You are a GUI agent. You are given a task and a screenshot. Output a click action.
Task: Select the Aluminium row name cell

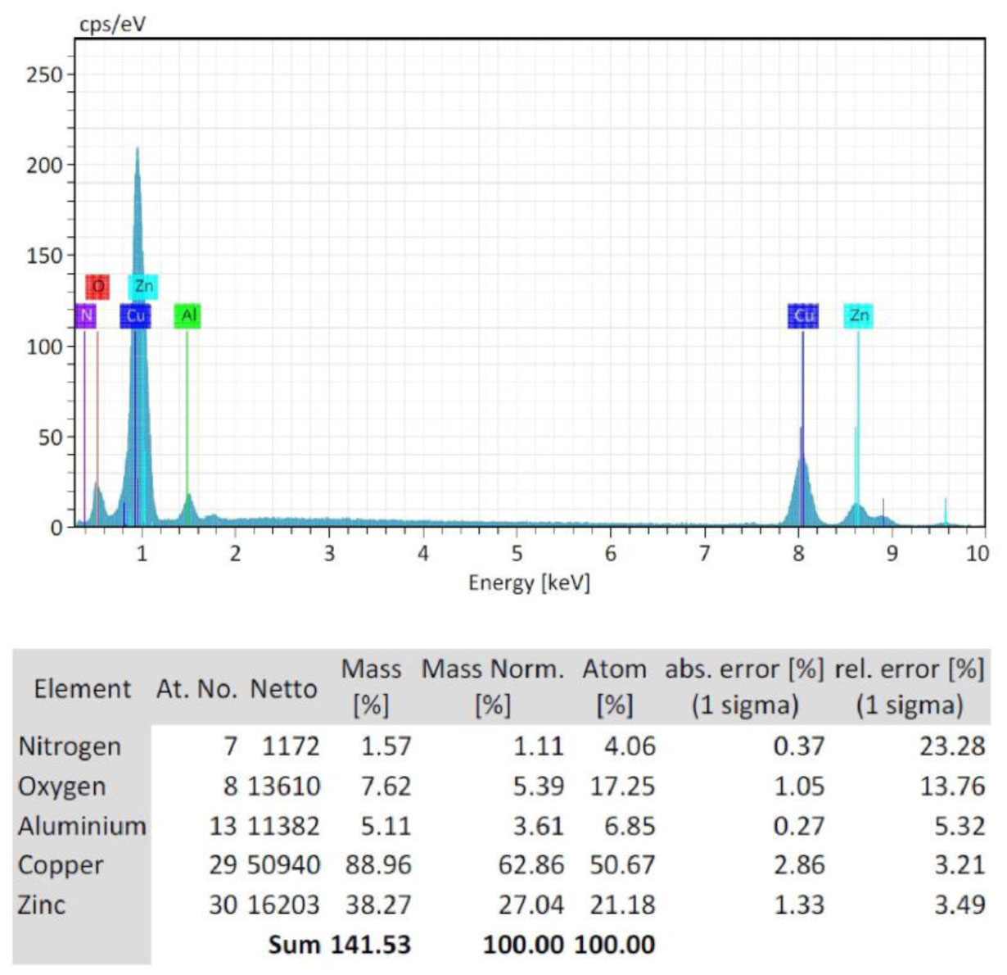pos(82,826)
